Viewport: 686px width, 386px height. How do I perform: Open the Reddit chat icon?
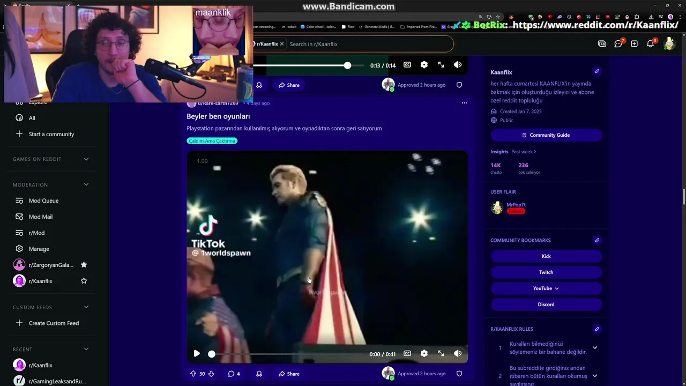[x=618, y=44]
